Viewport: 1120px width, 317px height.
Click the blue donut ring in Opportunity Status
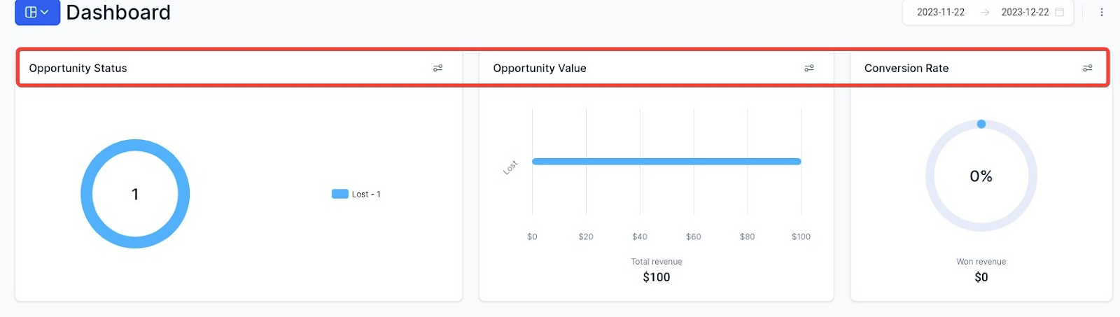click(86, 194)
